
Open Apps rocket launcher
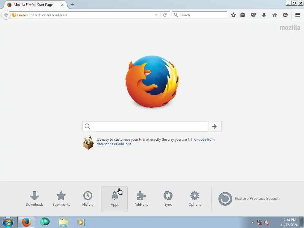click(x=115, y=199)
